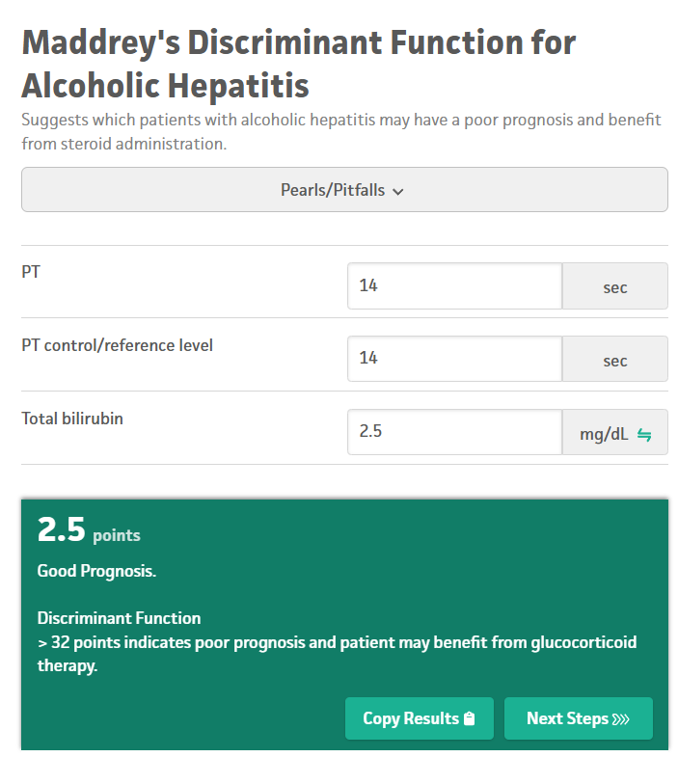The image size is (678, 757).
Task: Click the Discriminant Function heading in results
Action: tap(119, 618)
